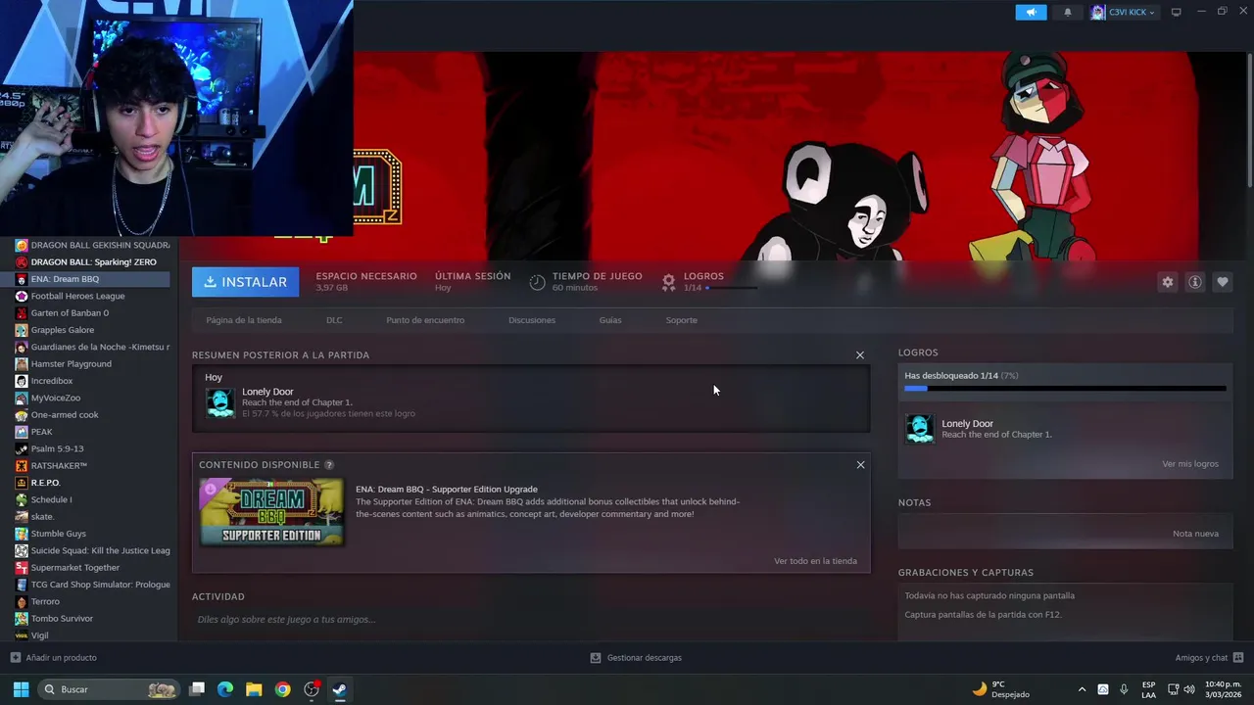Viewport: 1254px width, 705px height.
Task: Close the Contenido disponible panel
Action: [x=861, y=465]
